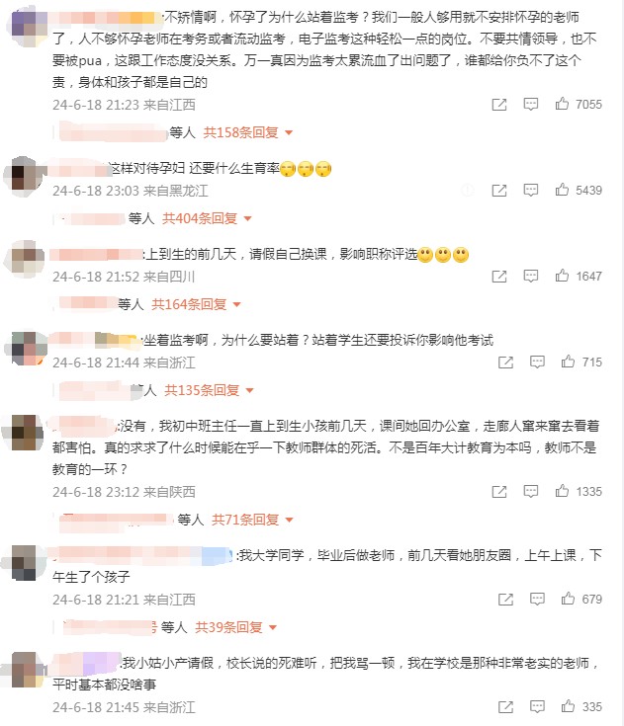The width and height of the screenshot is (624, 726).
Task: Share the comment with 679 likes
Action: [505, 600]
